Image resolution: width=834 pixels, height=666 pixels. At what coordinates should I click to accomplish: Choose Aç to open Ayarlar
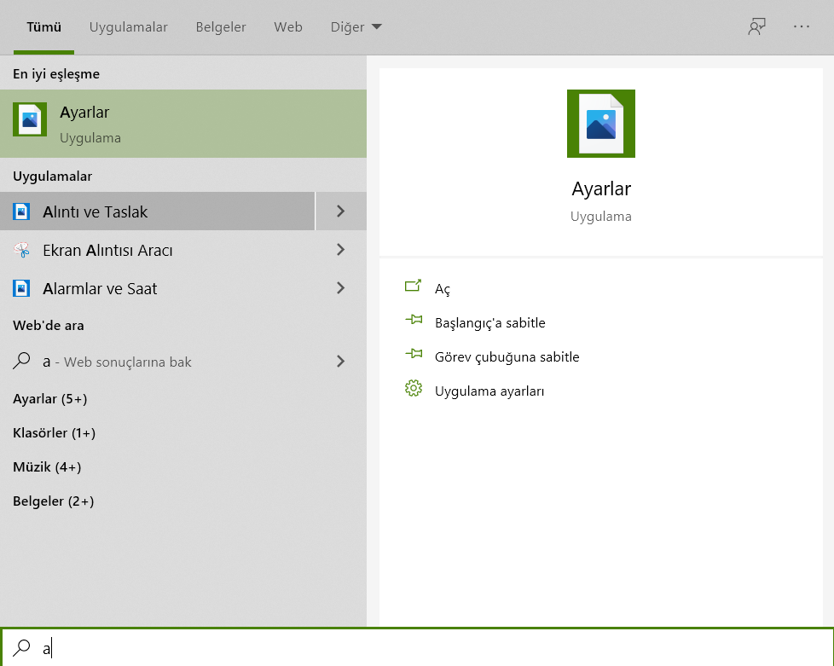tap(443, 289)
